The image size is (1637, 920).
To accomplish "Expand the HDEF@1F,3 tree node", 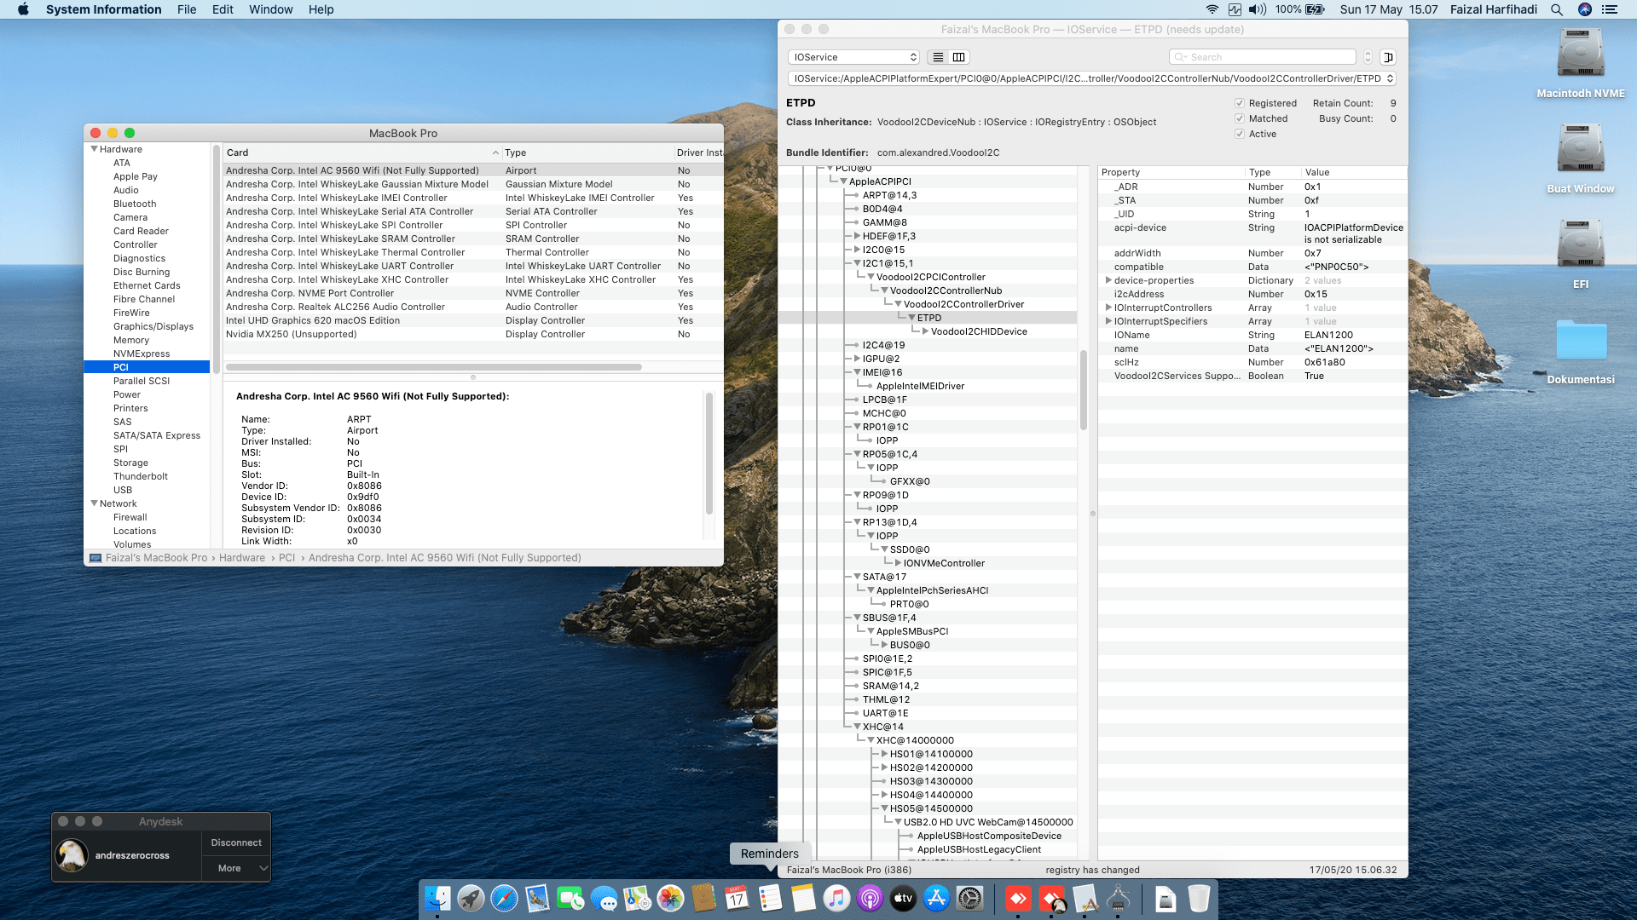I will 857,236.
